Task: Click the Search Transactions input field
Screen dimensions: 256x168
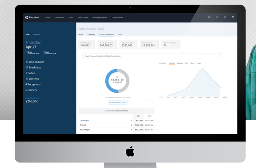Action: point(153,56)
